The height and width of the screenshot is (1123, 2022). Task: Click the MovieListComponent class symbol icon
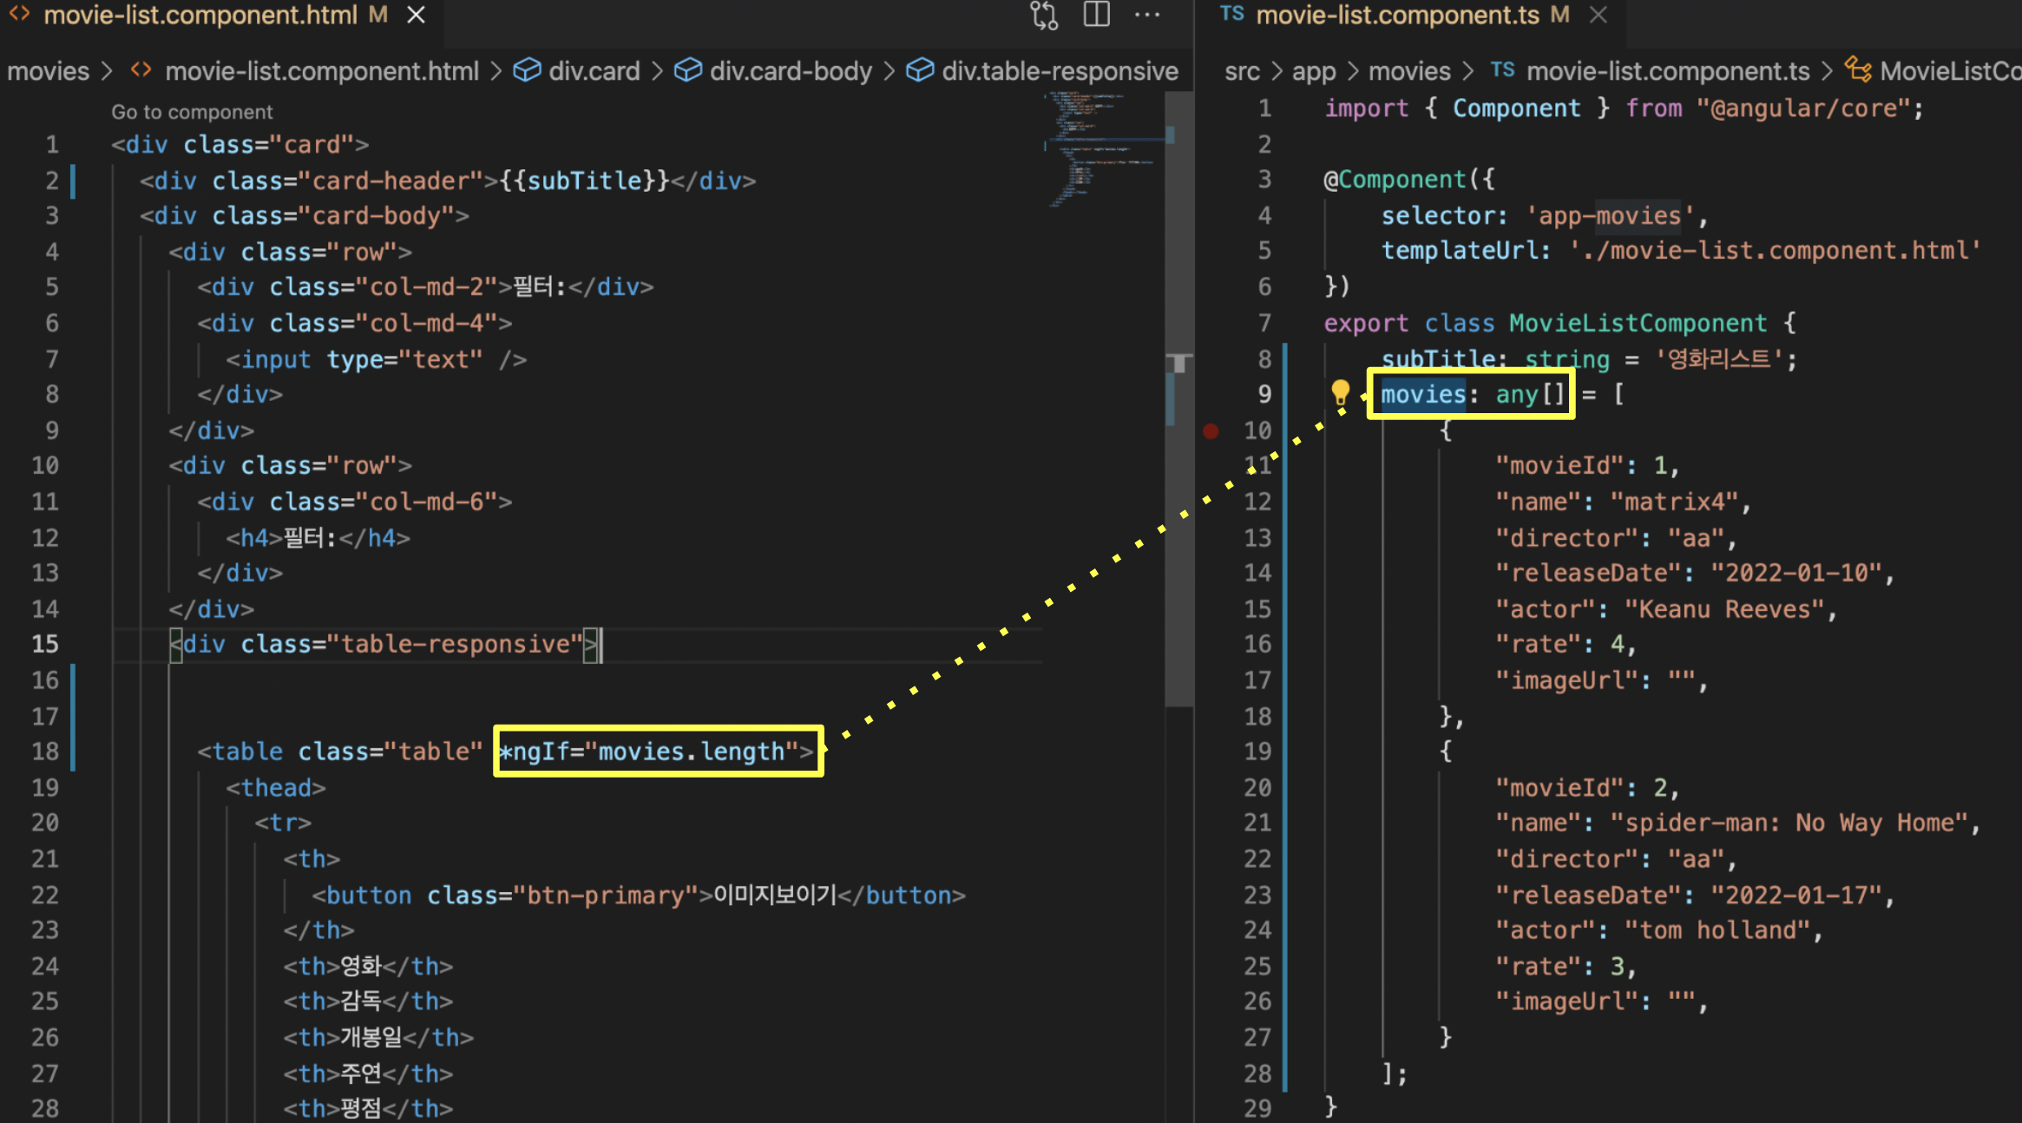coord(1858,70)
